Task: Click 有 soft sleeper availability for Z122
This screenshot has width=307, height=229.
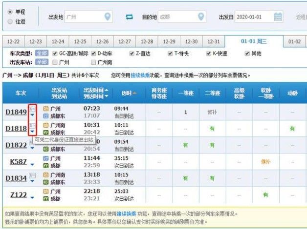Action: 265,195
